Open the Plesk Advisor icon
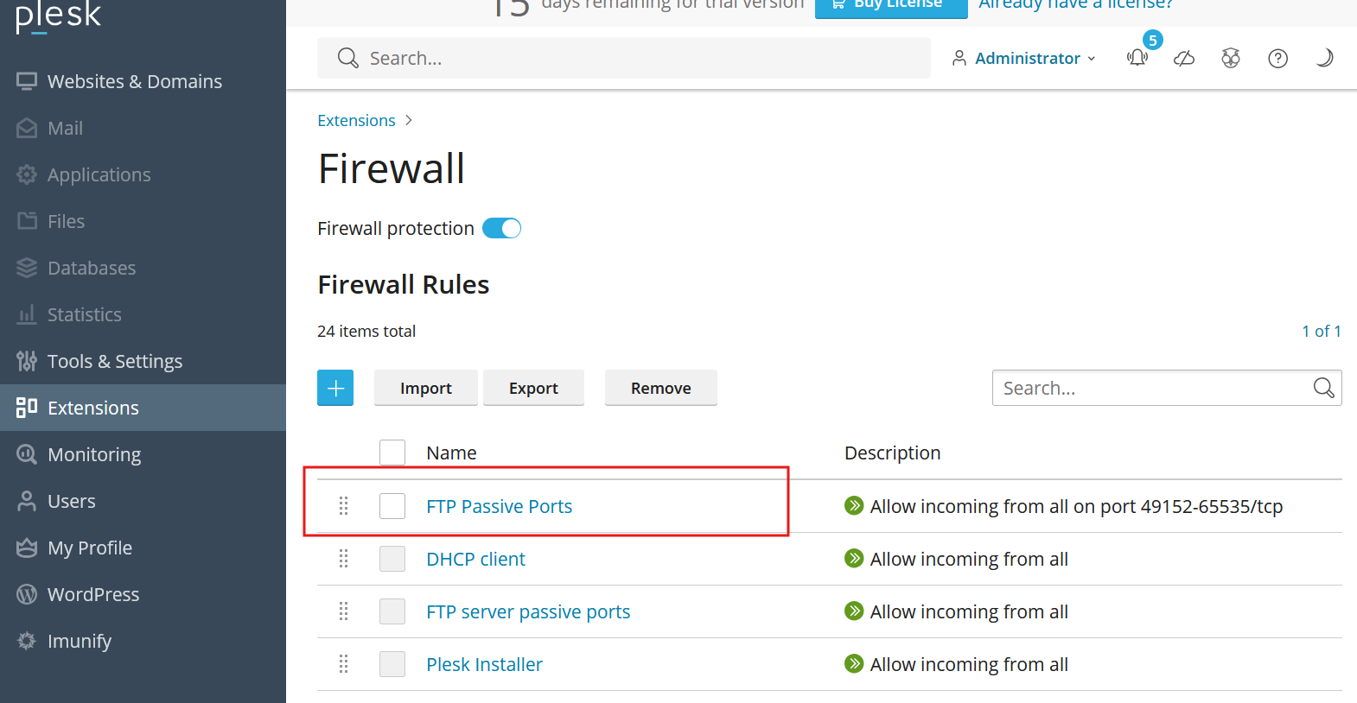The height and width of the screenshot is (703, 1357). click(x=1231, y=58)
